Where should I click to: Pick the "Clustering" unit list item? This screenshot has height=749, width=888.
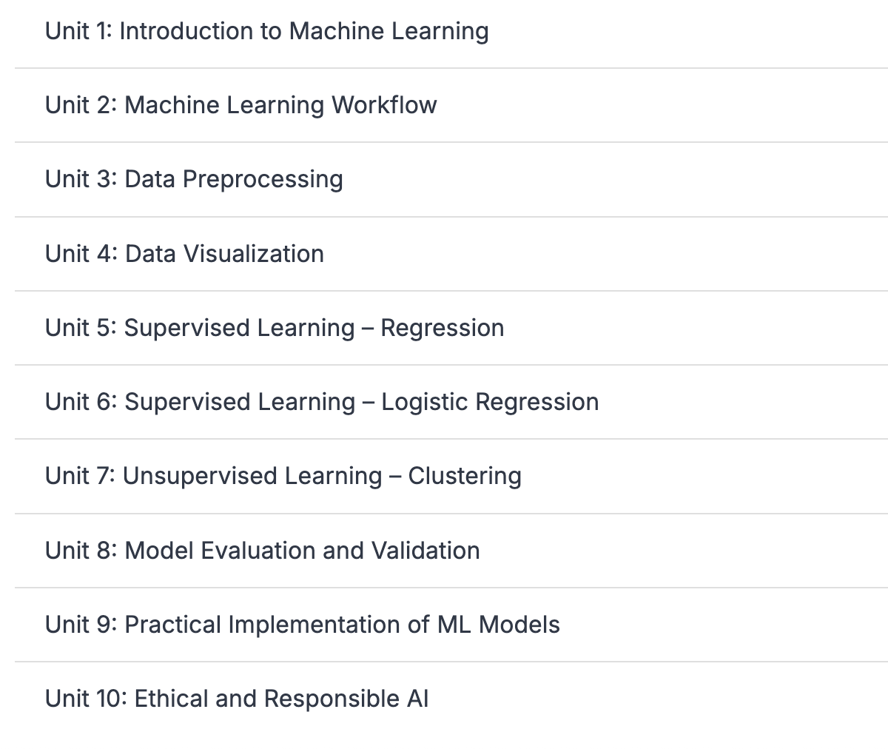464,476
